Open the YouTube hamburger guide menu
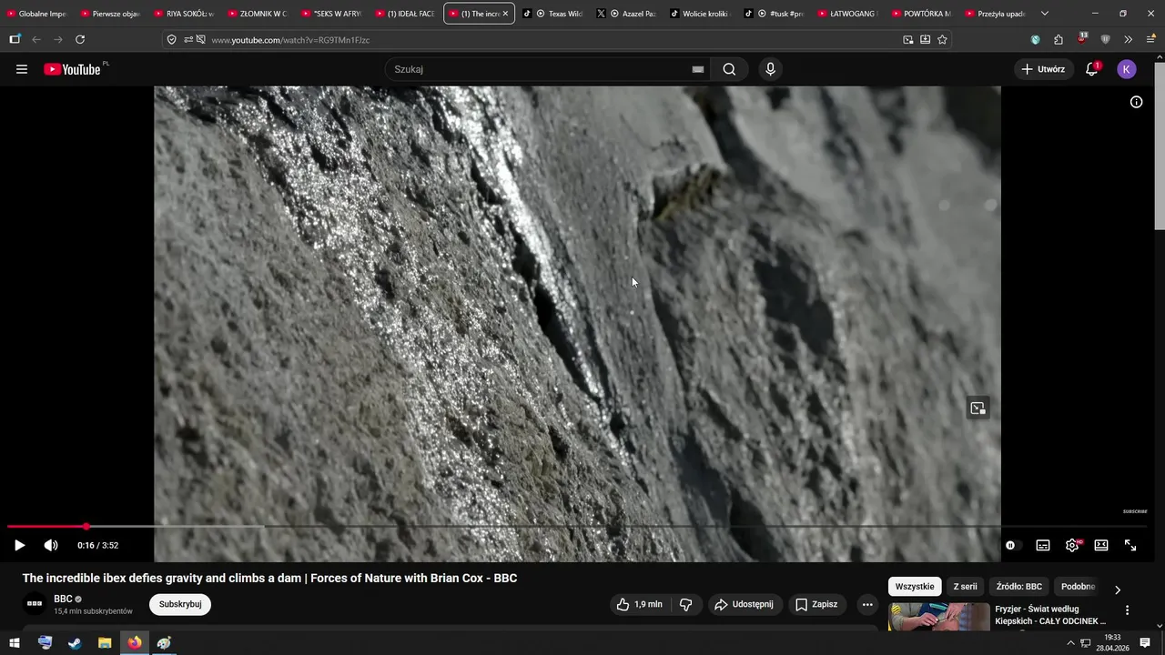This screenshot has height=655, width=1165. pos(22,69)
